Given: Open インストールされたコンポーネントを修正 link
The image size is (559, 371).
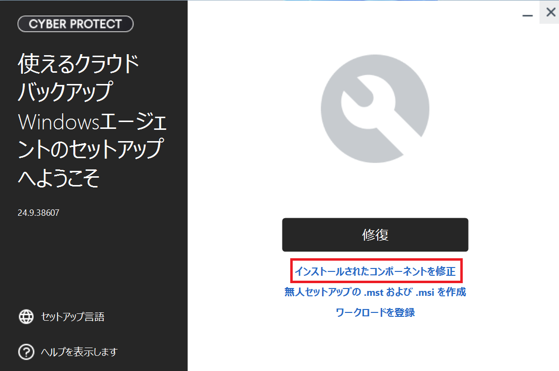Looking at the screenshot, I should 375,271.
